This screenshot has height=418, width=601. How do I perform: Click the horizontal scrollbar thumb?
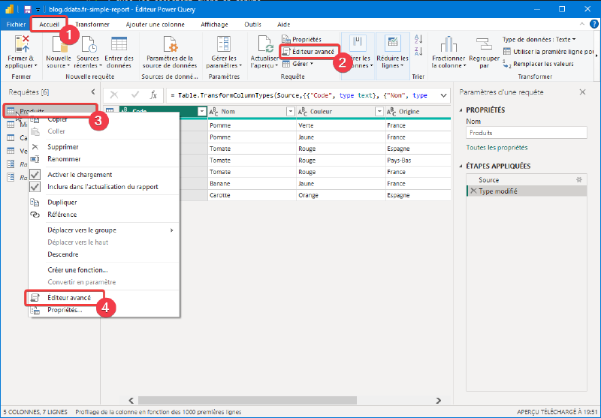click(247, 401)
